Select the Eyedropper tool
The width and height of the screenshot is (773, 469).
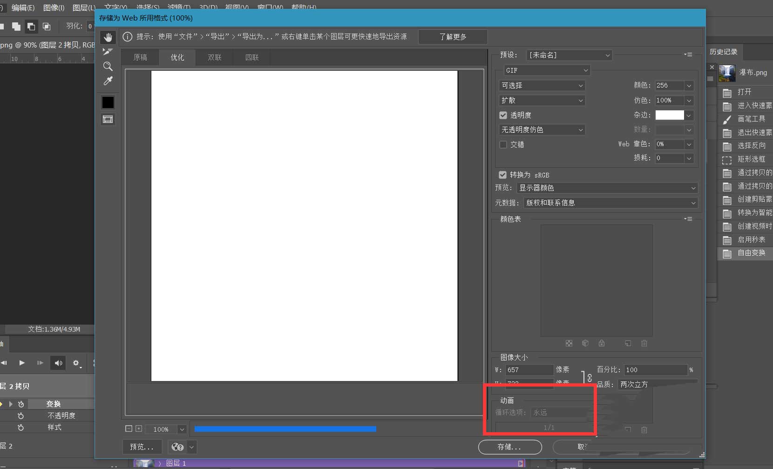[x=108, y=81]
